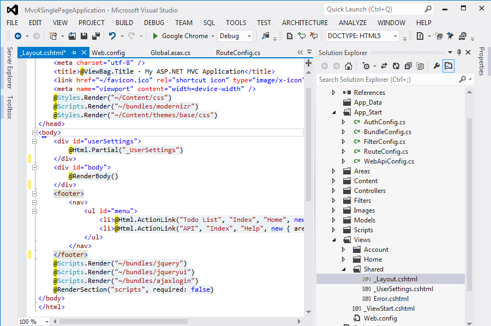Undo the last edit
This screenshot has width=491, height=326.
click(112, 36)
